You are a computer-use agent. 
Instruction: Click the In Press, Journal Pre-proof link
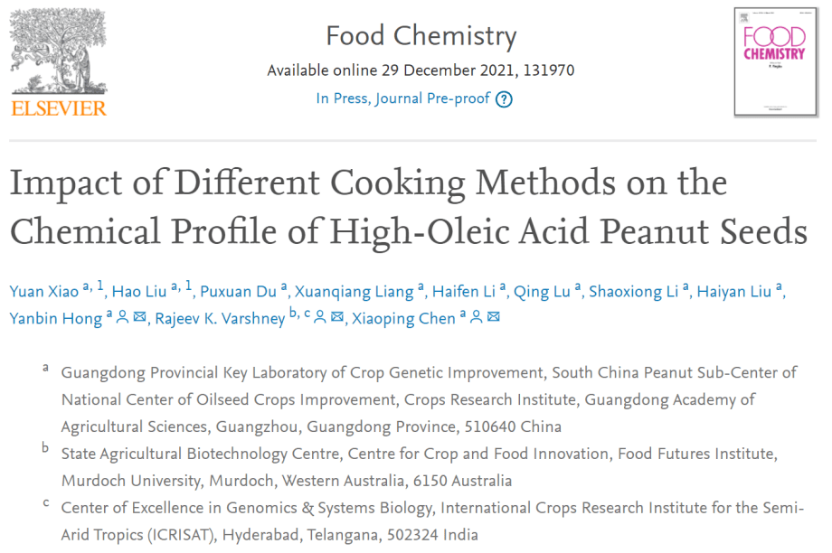coord(402,98)
